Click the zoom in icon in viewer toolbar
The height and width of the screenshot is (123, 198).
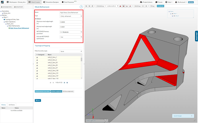point(87,6)
